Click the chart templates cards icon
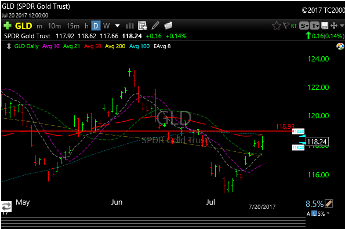The image size is (345, 229). point(168,26)
